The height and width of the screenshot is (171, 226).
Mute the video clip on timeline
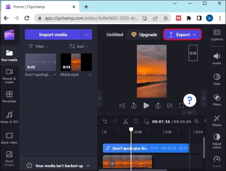pyautogui.click(x=112, y=163)
